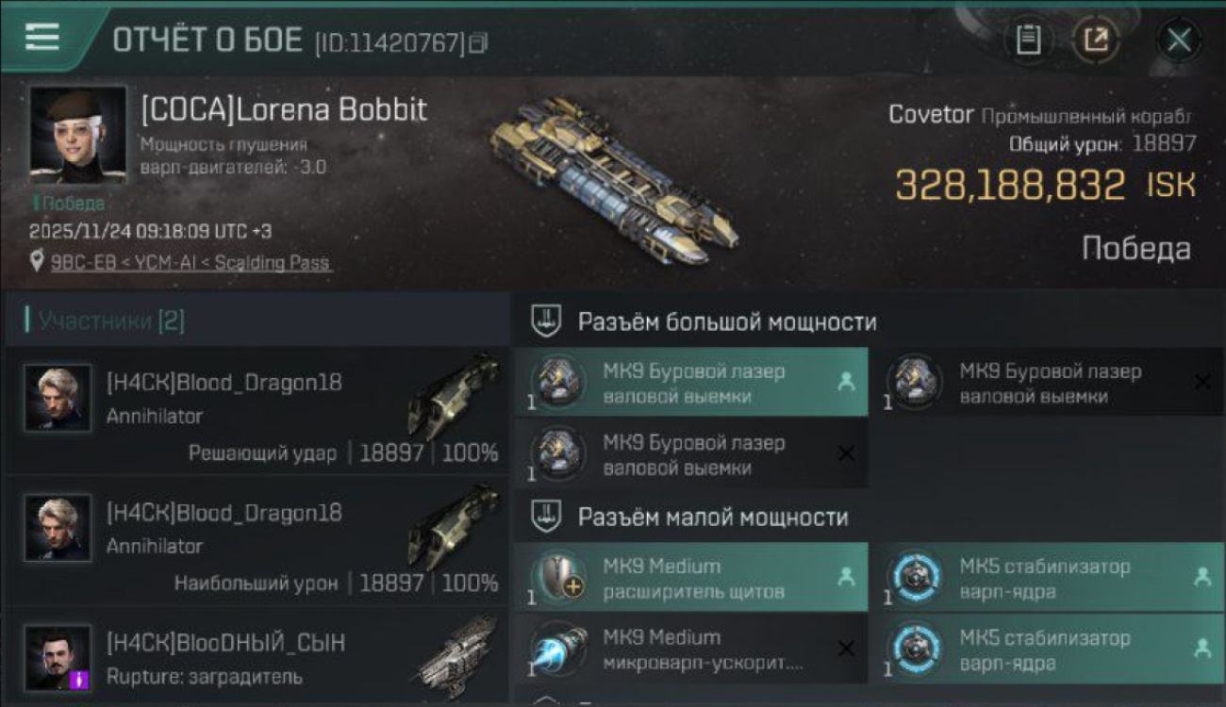Copy the battle report ID
The height and width of the screenshot is (707, 1226).
click(x=477, y=42)
